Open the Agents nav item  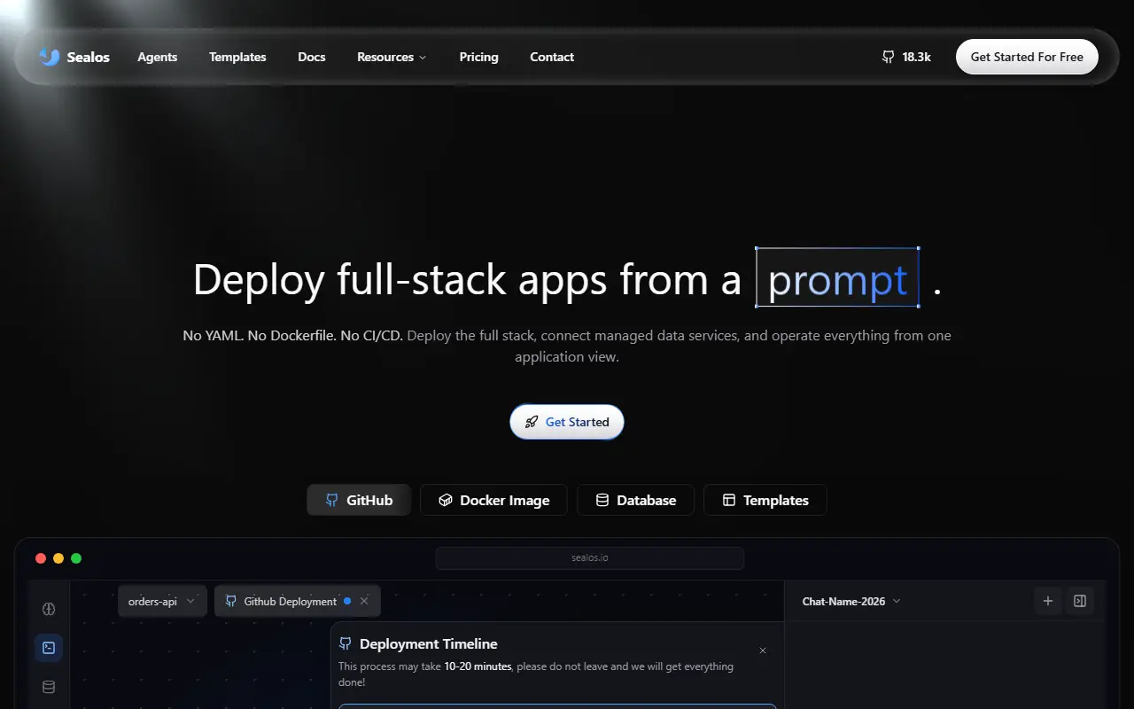pos(158,57)
